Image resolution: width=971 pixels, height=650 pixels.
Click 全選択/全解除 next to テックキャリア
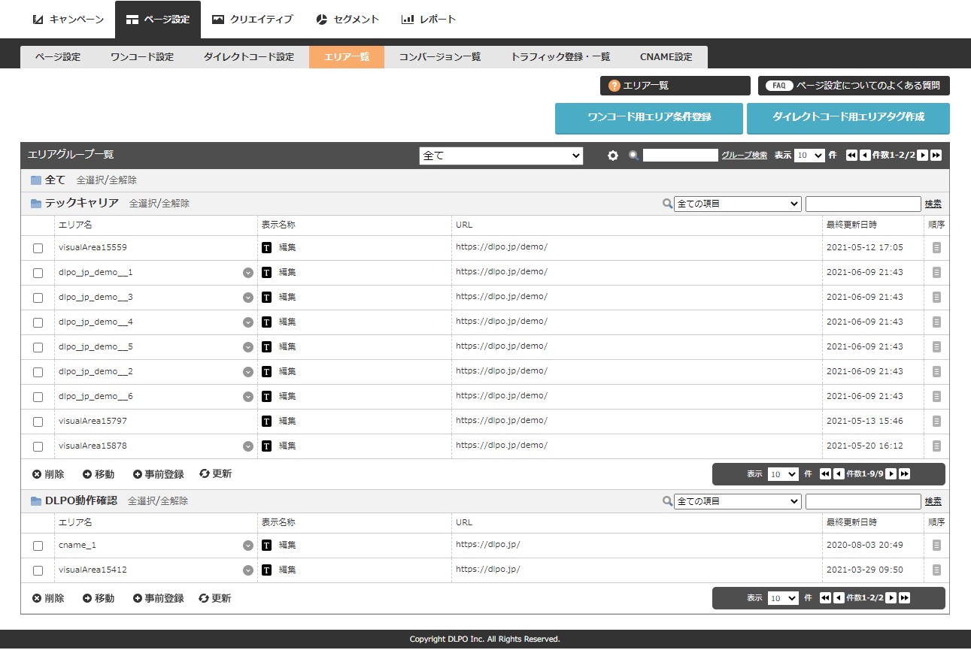[159, 204]
